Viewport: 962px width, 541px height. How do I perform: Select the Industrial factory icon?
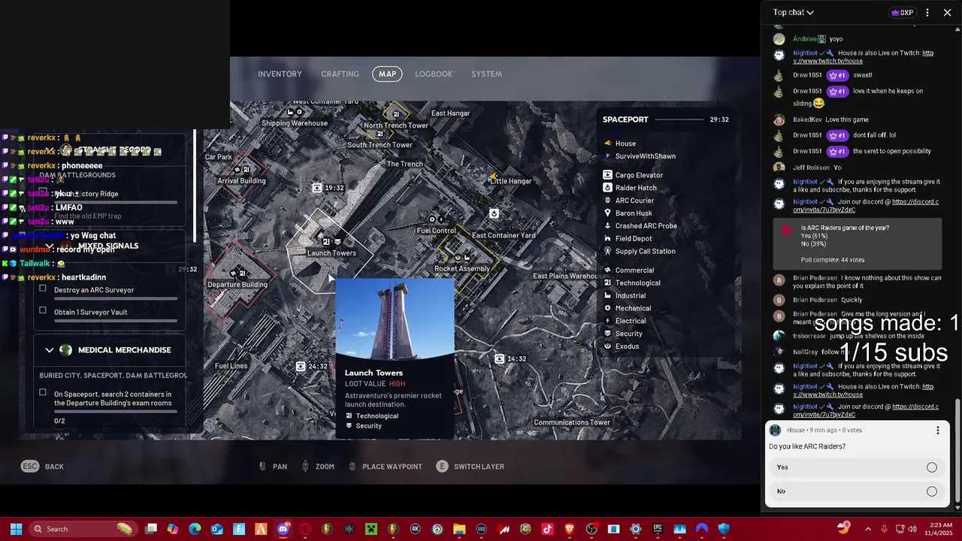coord(607,295)
